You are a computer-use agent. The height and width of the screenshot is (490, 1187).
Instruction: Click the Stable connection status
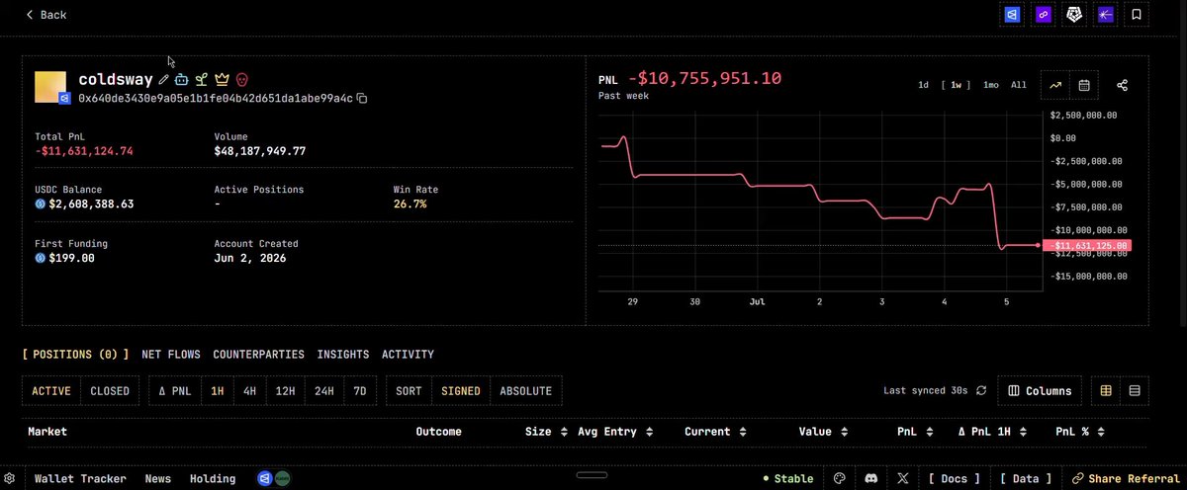[x=788, y=478]
